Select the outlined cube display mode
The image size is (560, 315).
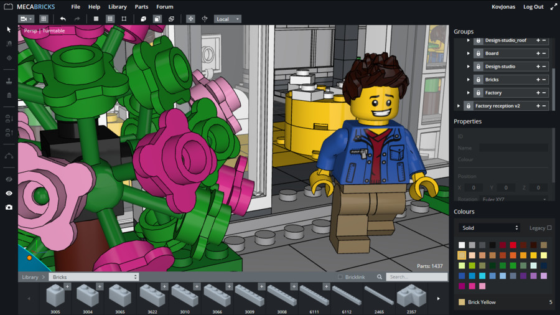coord(157,19)
